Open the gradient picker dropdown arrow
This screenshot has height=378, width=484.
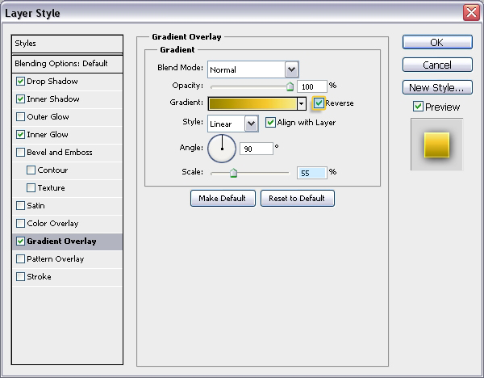[x=301, y=103]
